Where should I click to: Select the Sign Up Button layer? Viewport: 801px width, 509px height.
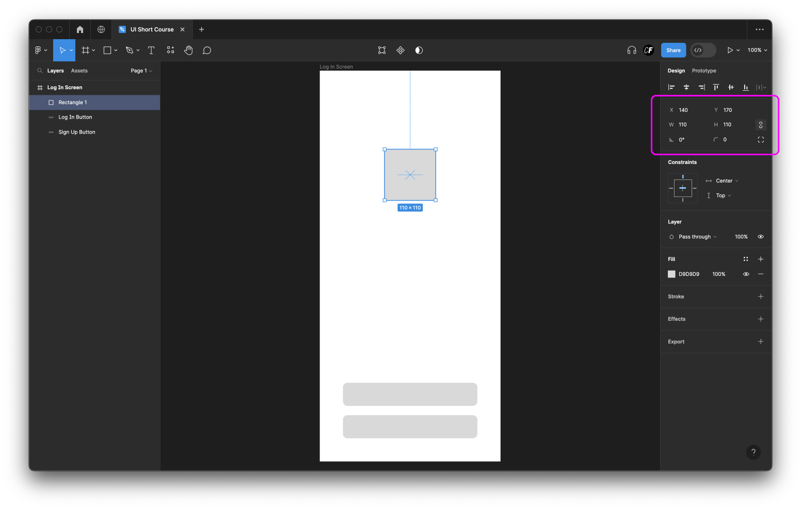click(x=94, y=133)
